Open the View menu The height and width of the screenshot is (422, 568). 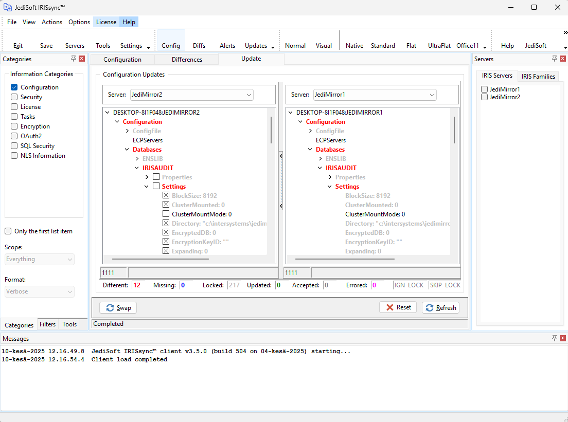tap(29, 22)
